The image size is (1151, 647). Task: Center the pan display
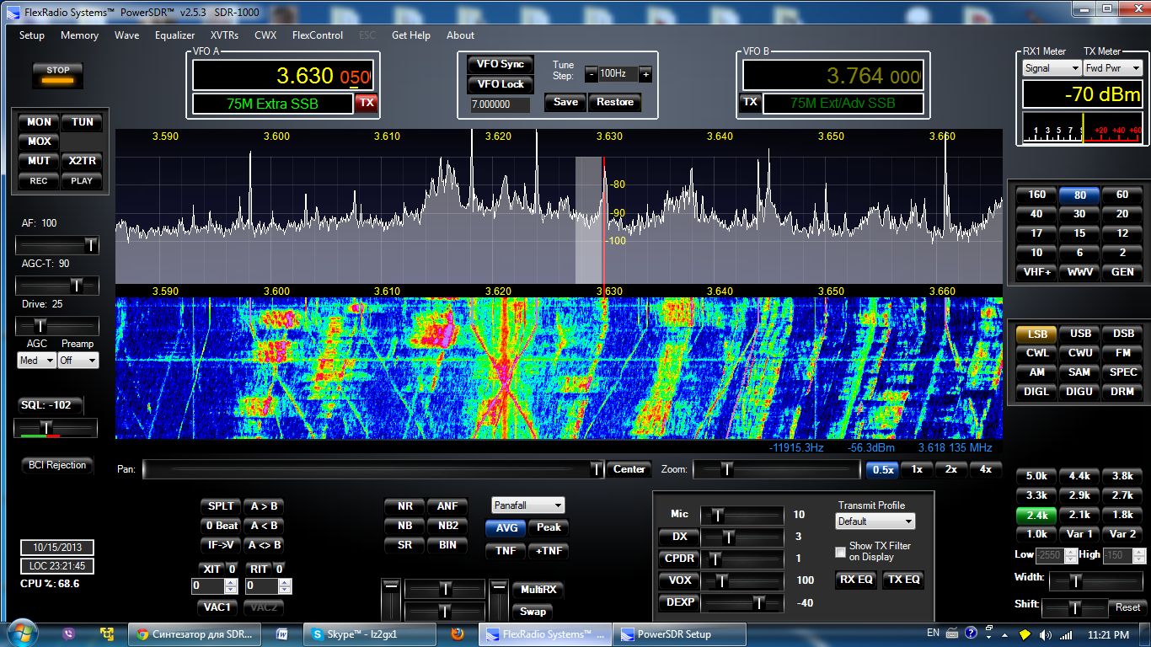[x=629, y=469]
